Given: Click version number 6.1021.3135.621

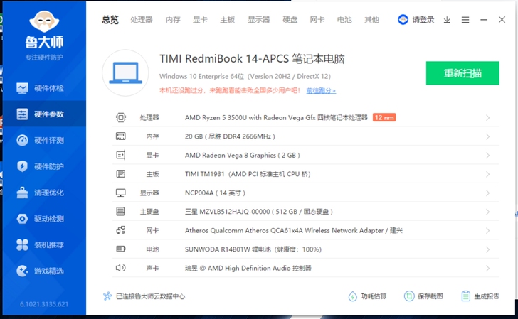Looking at the screenshot, I should point(44,304).
